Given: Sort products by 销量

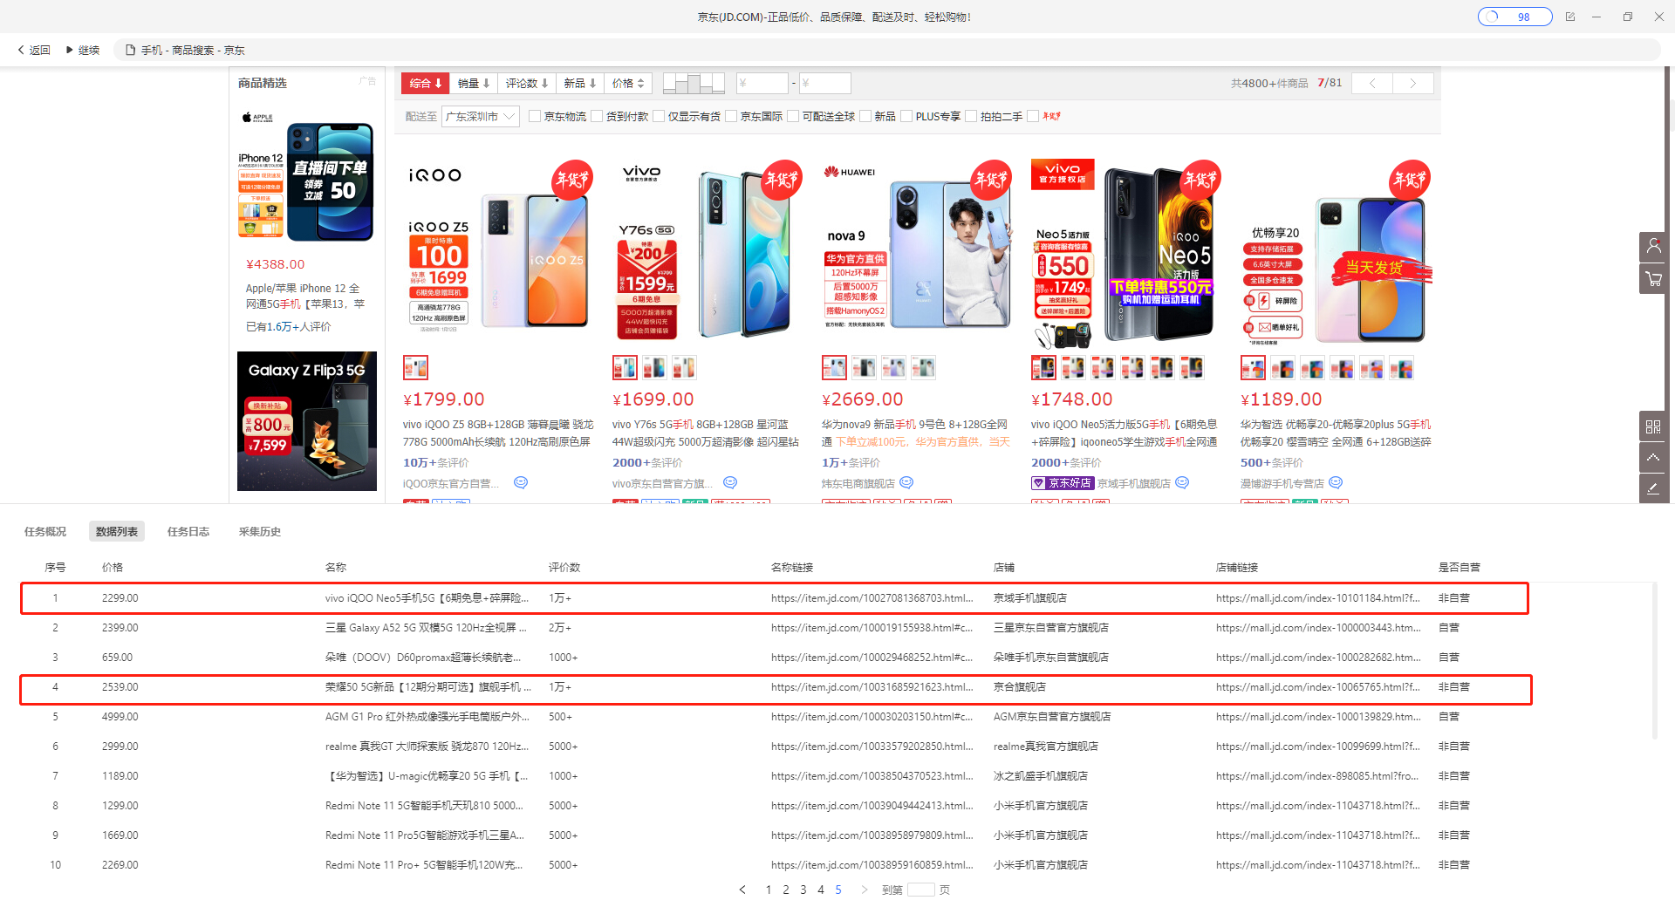Looking at the screenshot, I should click(x=474, y=83).
